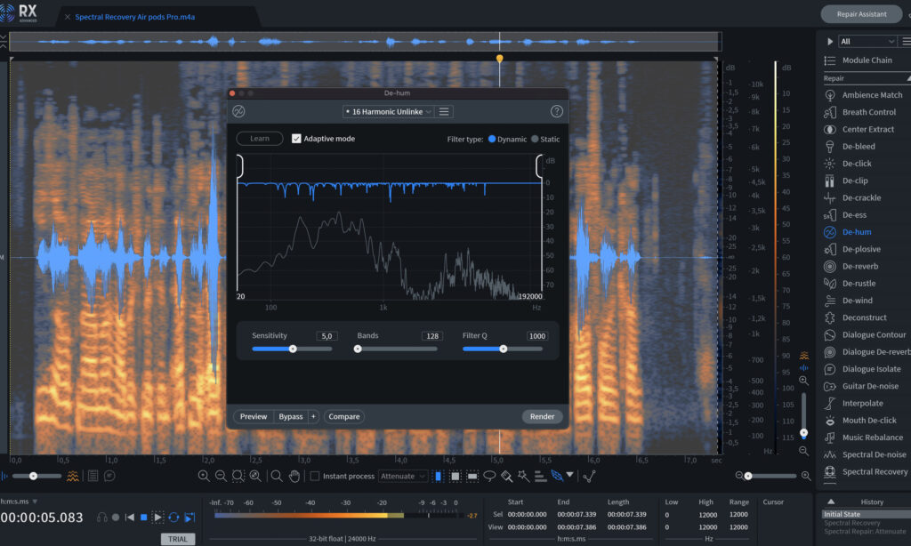The width and height of the screenshot is (911, 546).
Task: Click Preview in De-hum window
Action: 254,416
